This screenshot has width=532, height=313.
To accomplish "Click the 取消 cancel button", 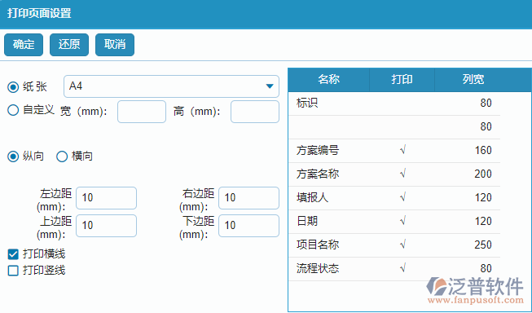I will [115, 45].
